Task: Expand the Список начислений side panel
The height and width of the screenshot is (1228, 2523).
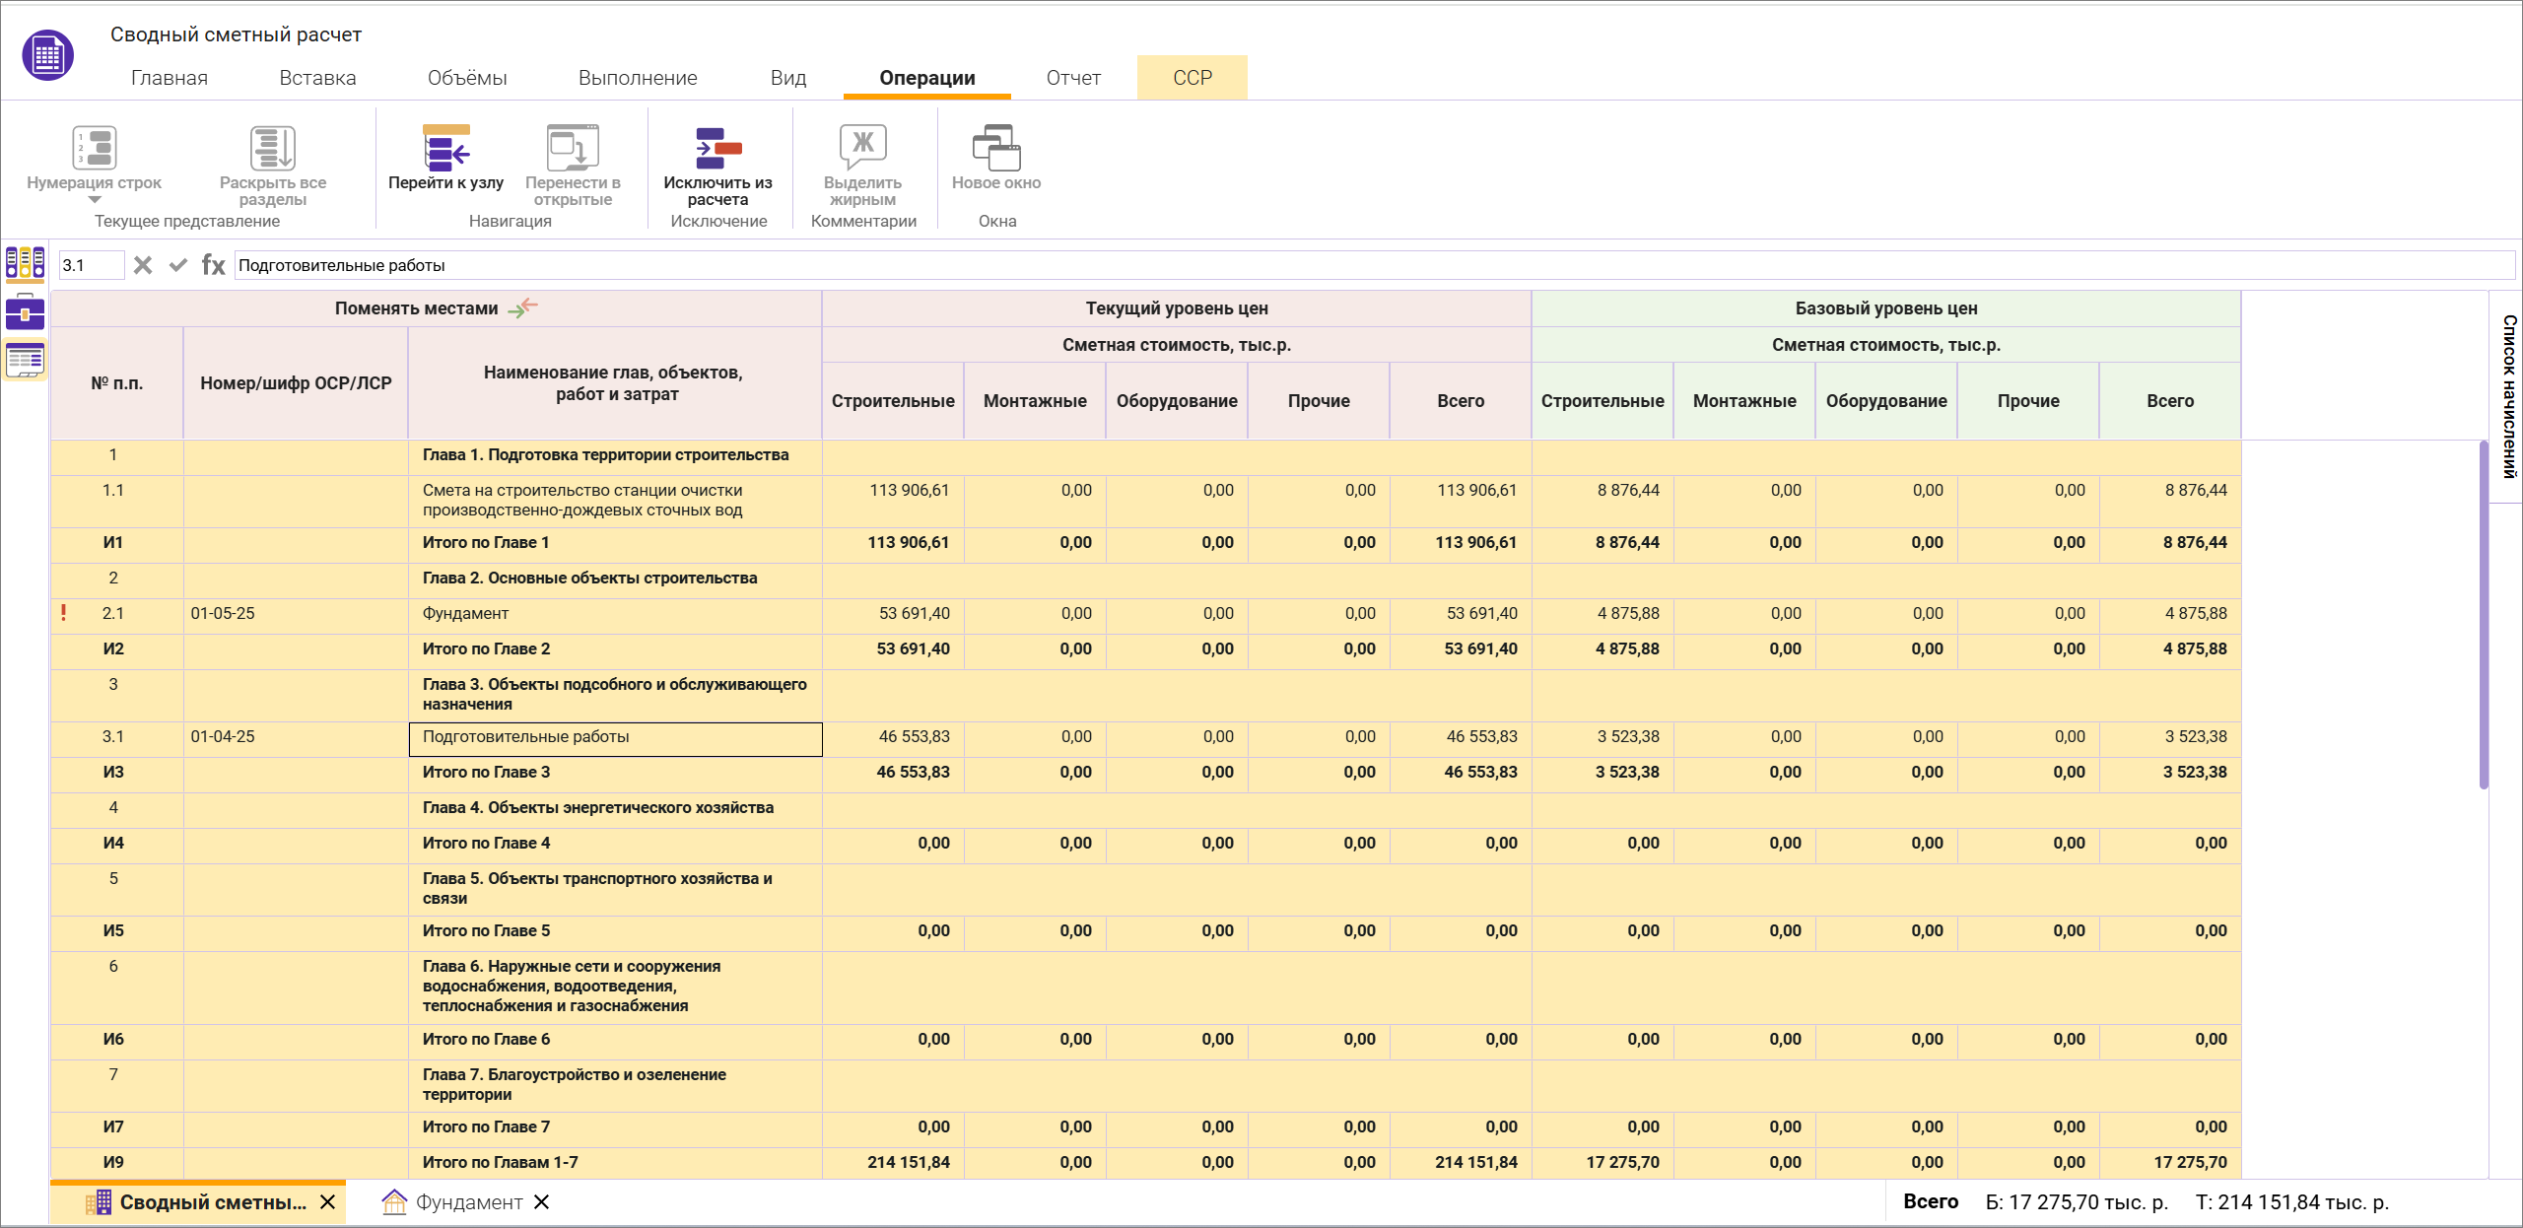Action: pyautogui.click(x=2508, y=396)
